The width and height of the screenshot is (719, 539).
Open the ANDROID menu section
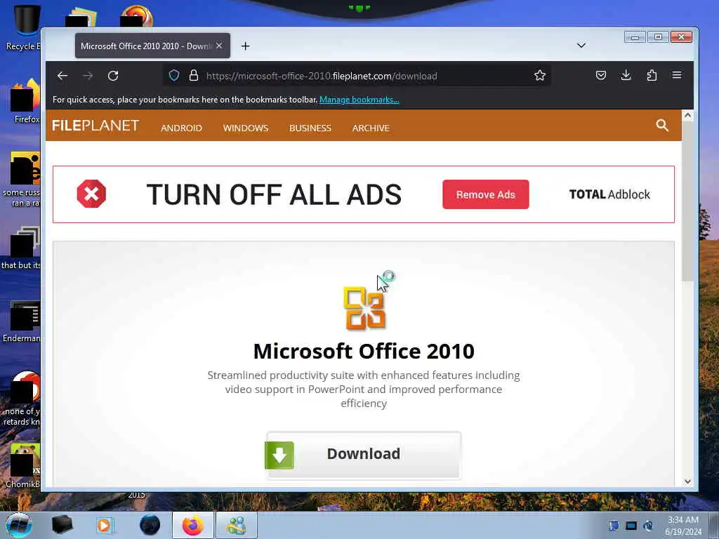[181, 128]
